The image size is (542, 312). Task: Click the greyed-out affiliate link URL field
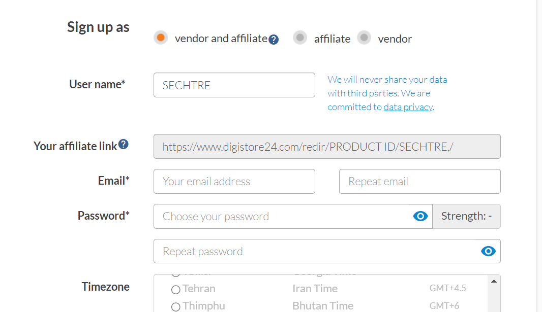coord(326,147)
